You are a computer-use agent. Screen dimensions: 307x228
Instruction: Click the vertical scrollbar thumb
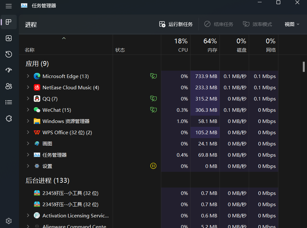(x=304, y=67)
